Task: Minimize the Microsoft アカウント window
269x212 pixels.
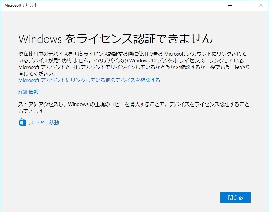Action: click(x=230, y=5)
